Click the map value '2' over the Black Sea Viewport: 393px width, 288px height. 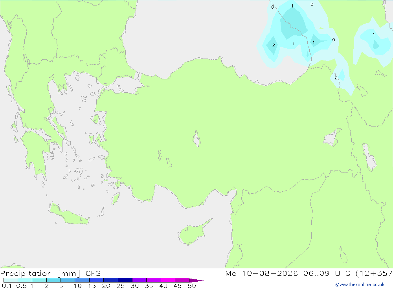(274, 45)
